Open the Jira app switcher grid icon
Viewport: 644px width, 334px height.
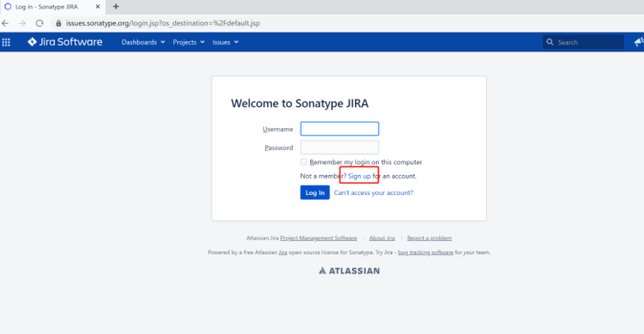[x=6, y=42]
